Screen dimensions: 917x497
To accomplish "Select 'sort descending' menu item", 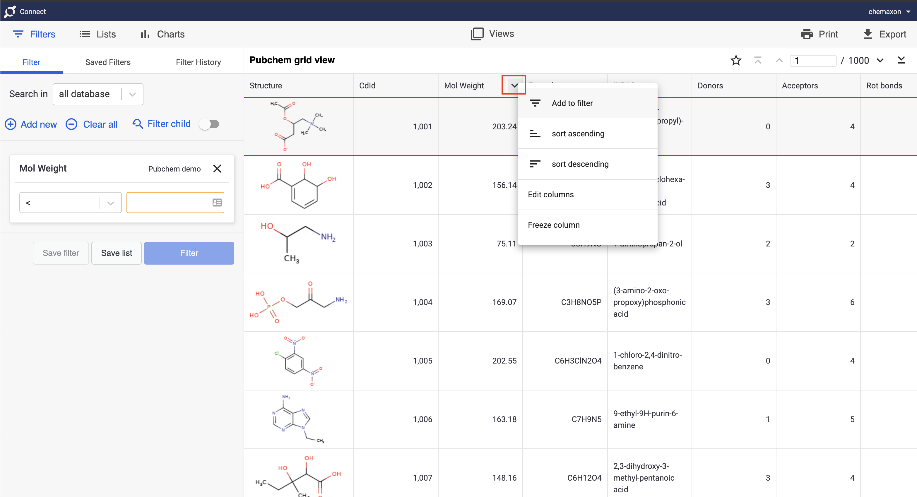I will 587,164.
